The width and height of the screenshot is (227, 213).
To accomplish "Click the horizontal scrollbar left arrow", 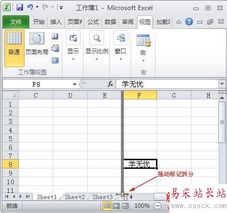I will (131, 197).
